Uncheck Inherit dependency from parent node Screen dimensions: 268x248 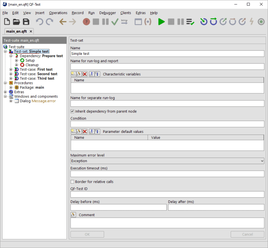coord(72,111)
